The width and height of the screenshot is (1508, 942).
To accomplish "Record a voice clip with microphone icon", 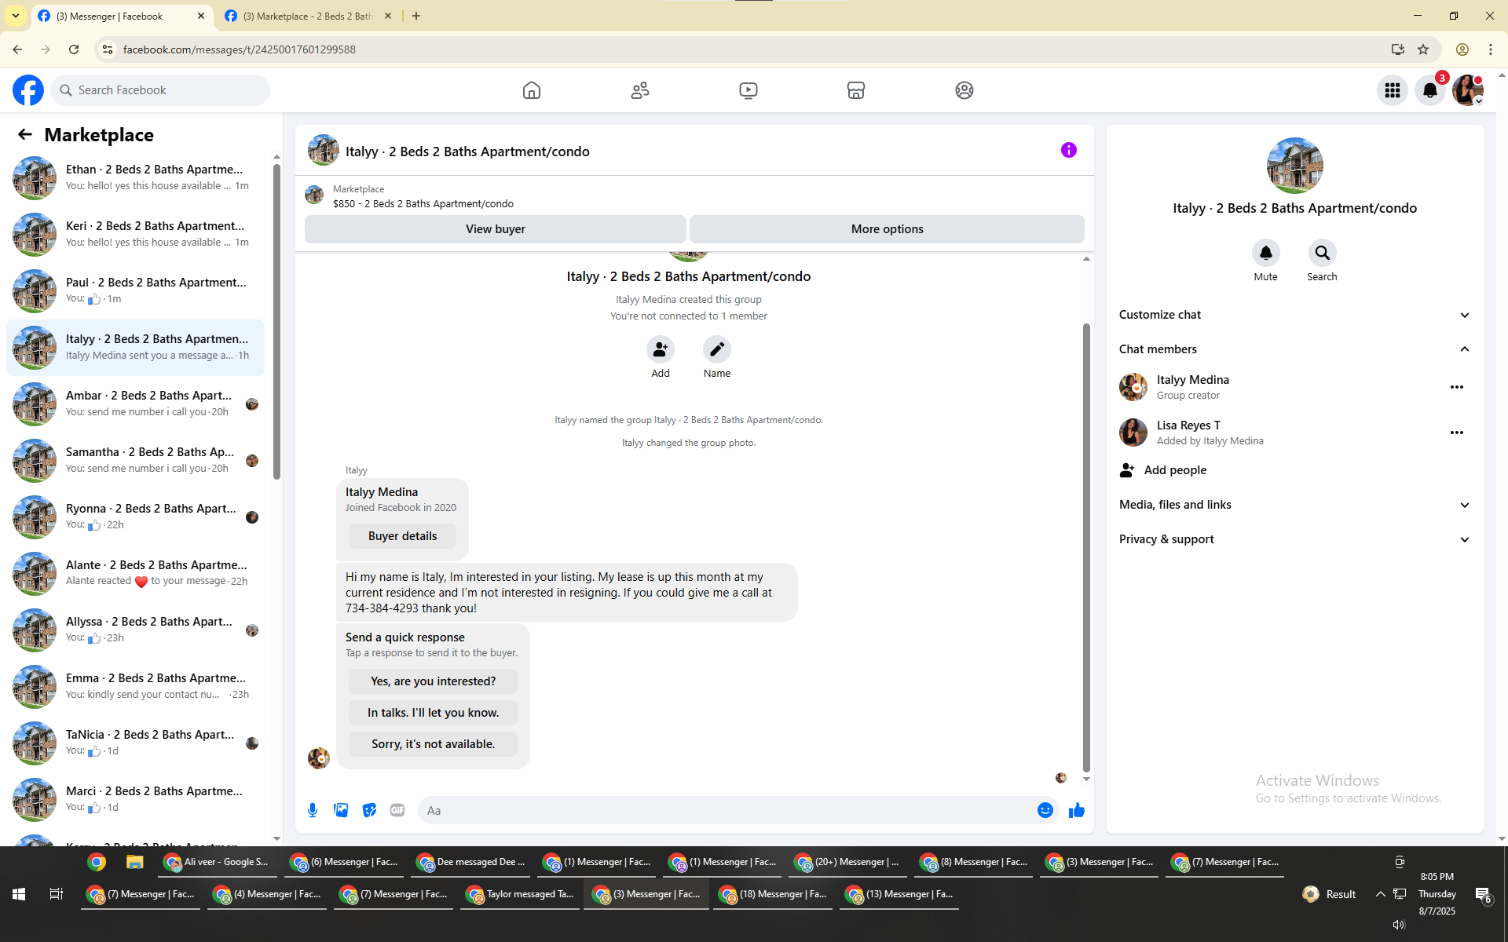I will click(313, 810).
